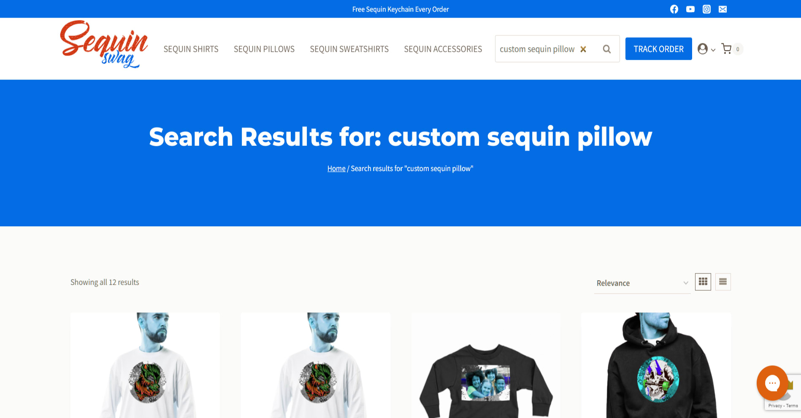801x418 pixels.
Task: Open the Instagram social icon
Action: pyautogui.click(x=706, y=9)
